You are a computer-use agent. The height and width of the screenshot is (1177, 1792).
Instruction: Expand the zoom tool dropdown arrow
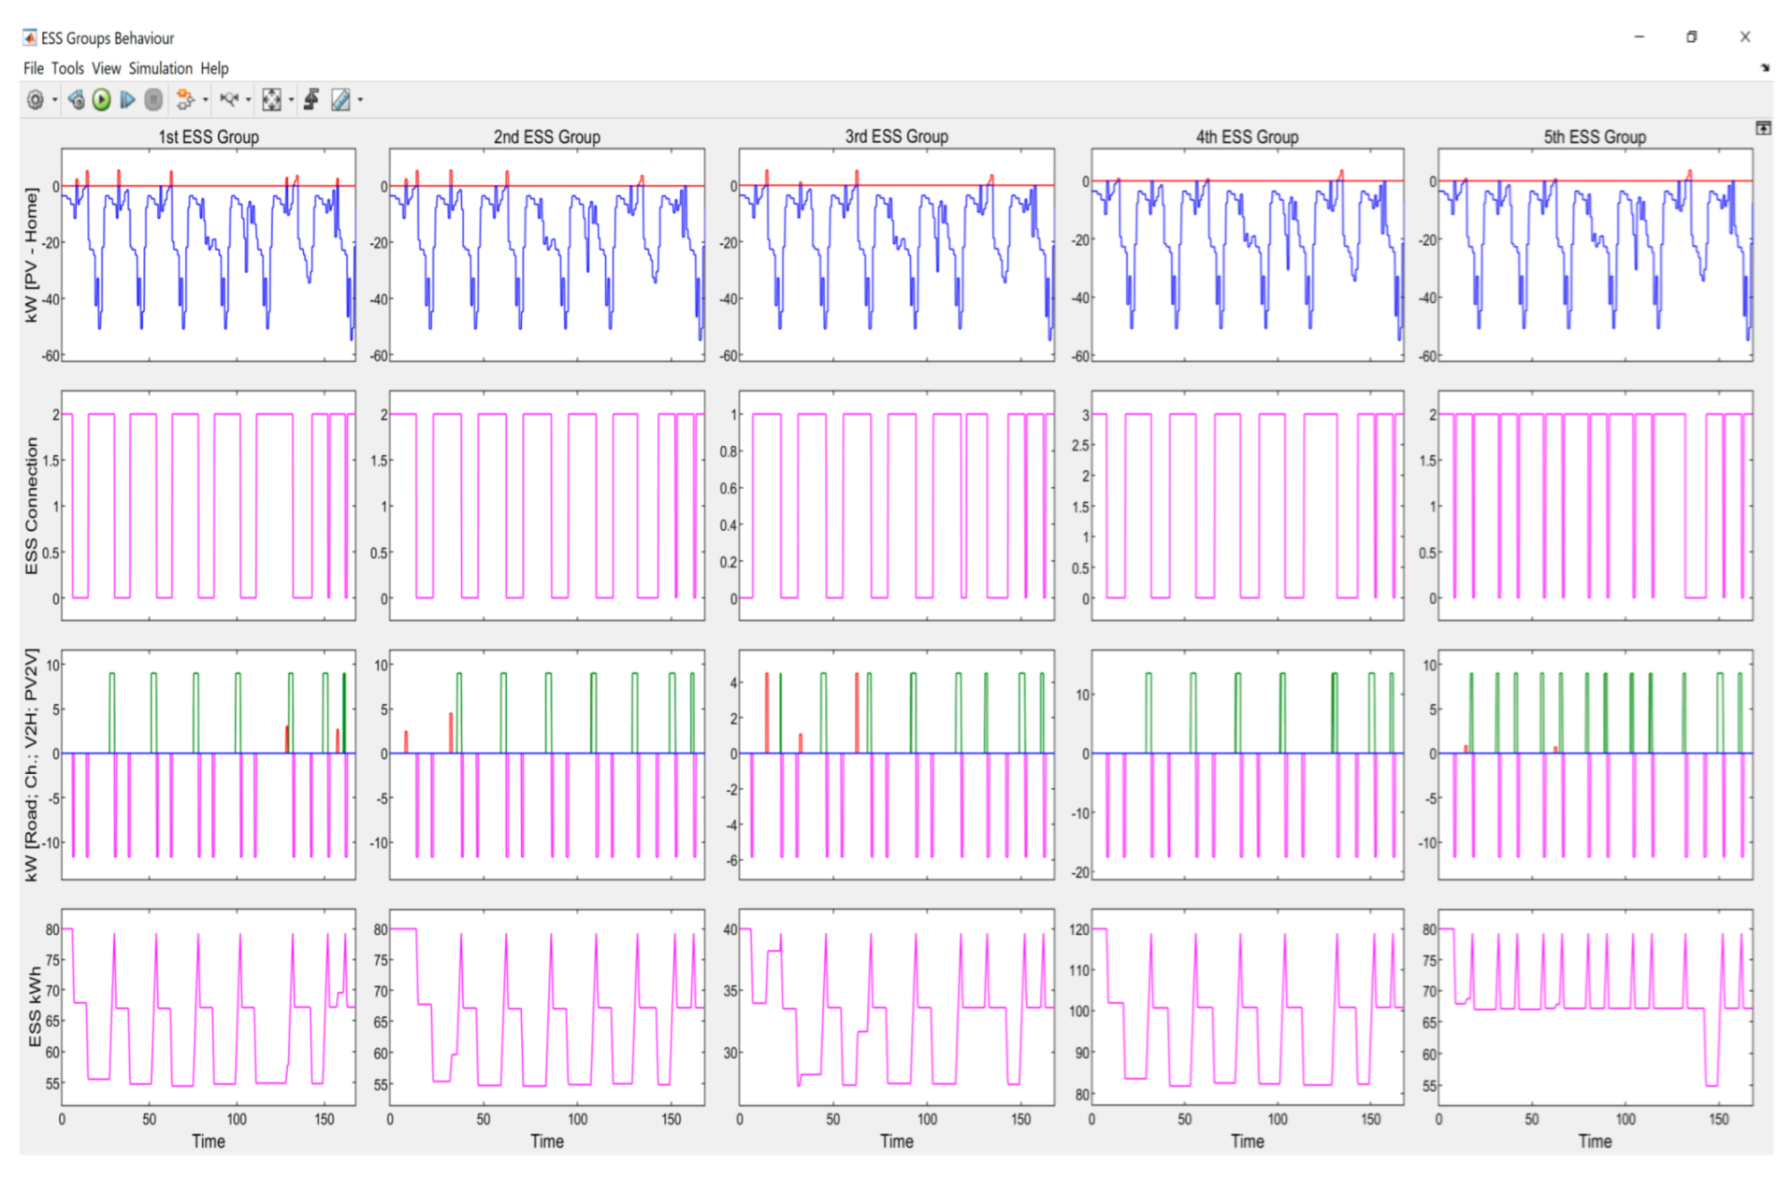click(249, 100)
